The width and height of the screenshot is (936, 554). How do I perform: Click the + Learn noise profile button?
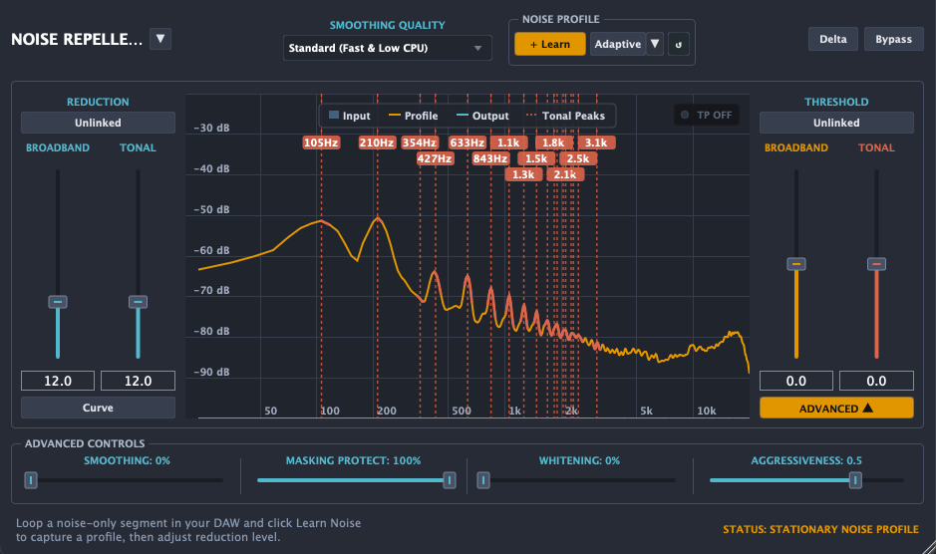[550, 44]
